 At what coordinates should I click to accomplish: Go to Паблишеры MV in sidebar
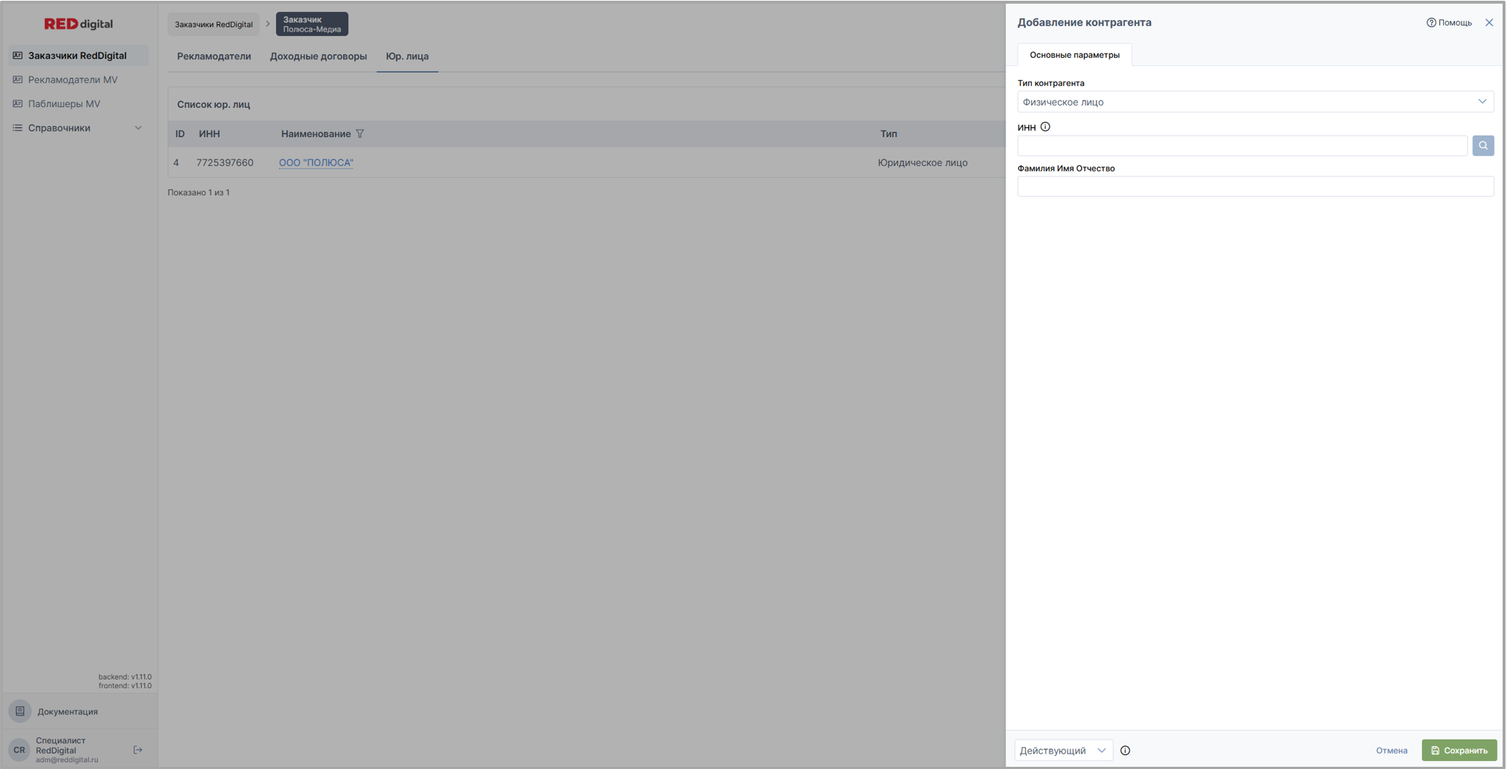pos(64,103)
